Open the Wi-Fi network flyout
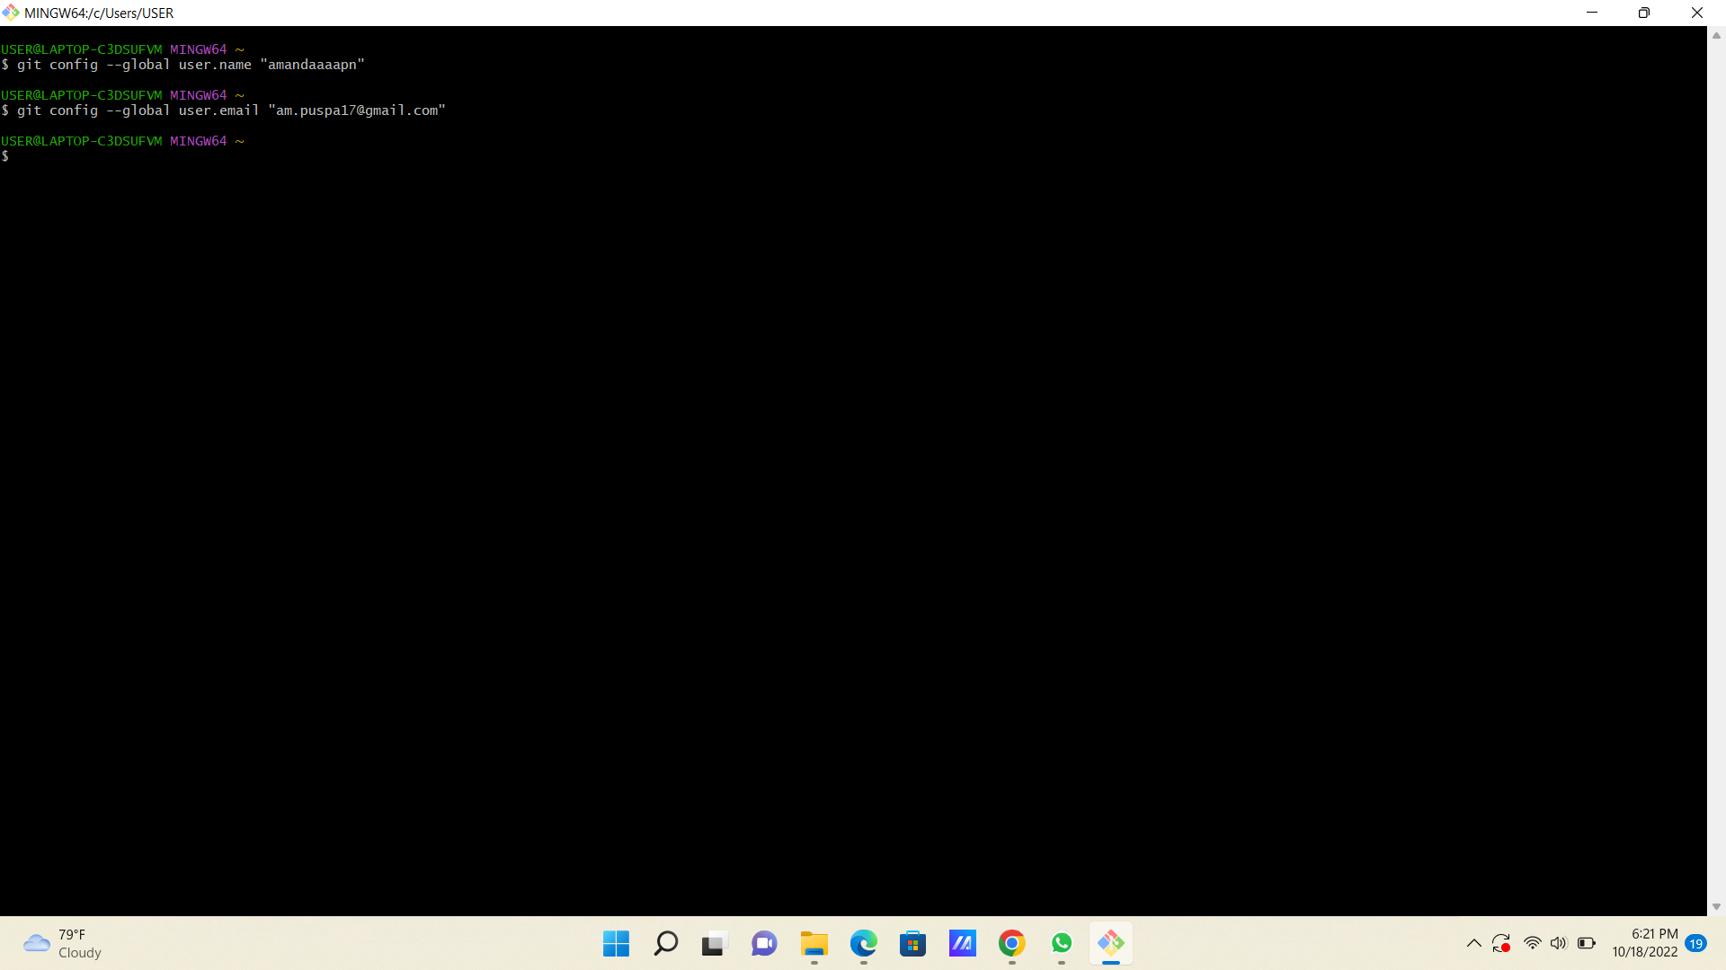The width and height of the screenshot is (1726, 970). pos(1533,943)
